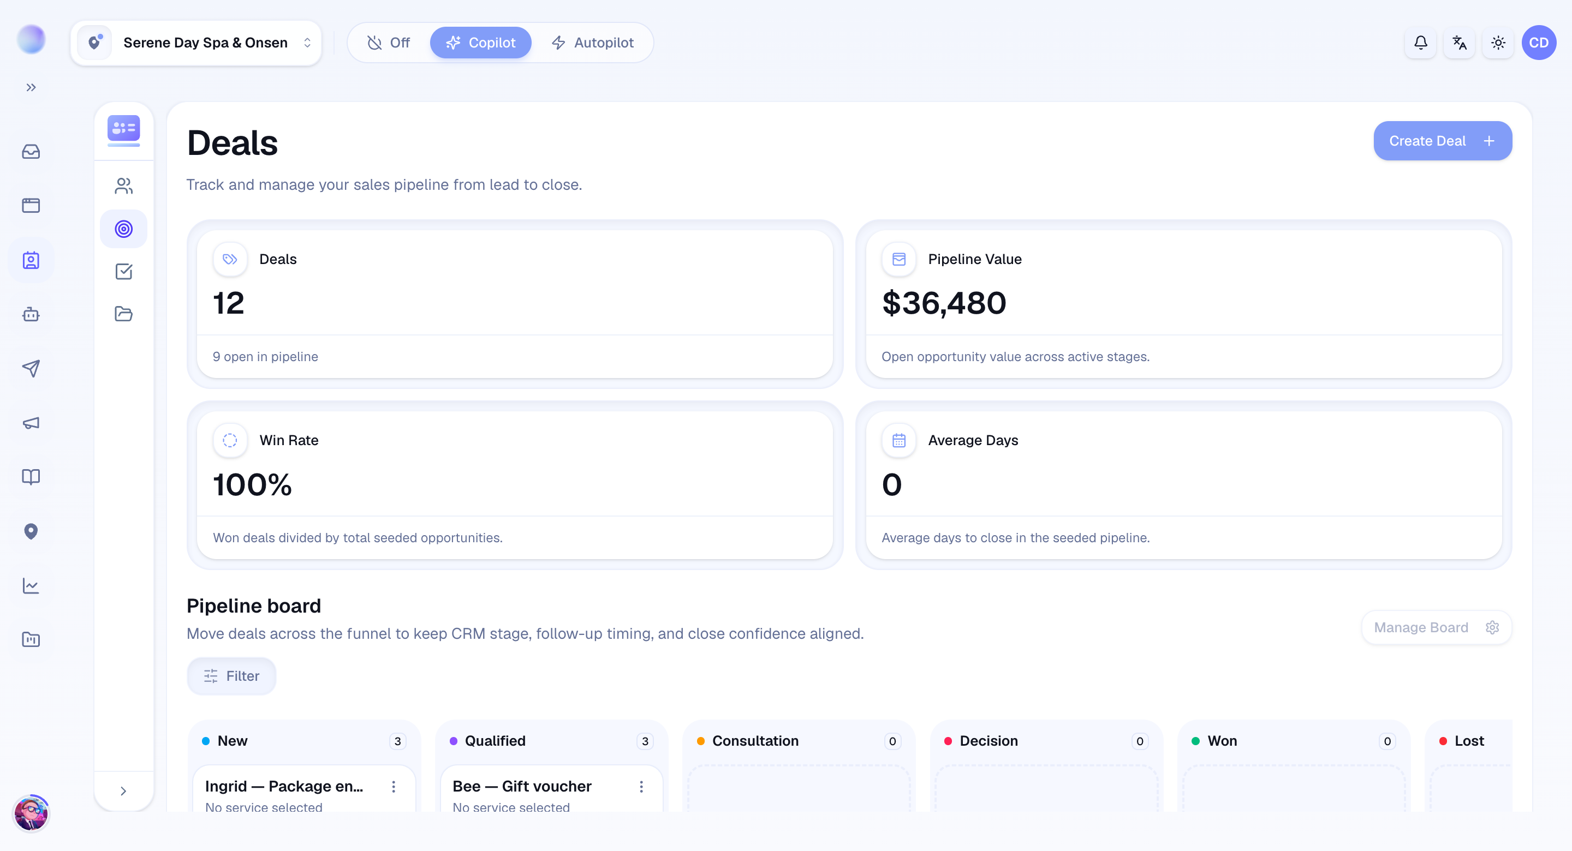Select the New stage column header
This screenshot has width=1572, height=851.
click(x=305, y=741)
